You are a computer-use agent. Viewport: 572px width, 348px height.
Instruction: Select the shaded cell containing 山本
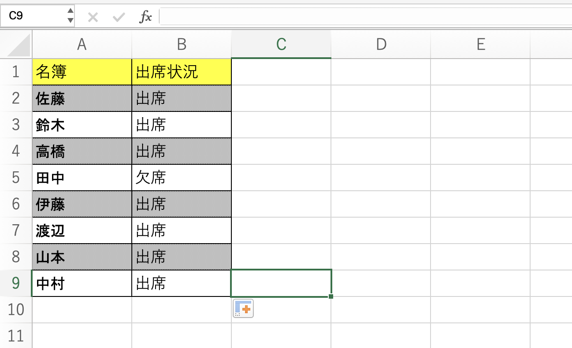[x=82, y=256]
